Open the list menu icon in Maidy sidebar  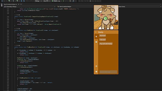pos(96,72)
